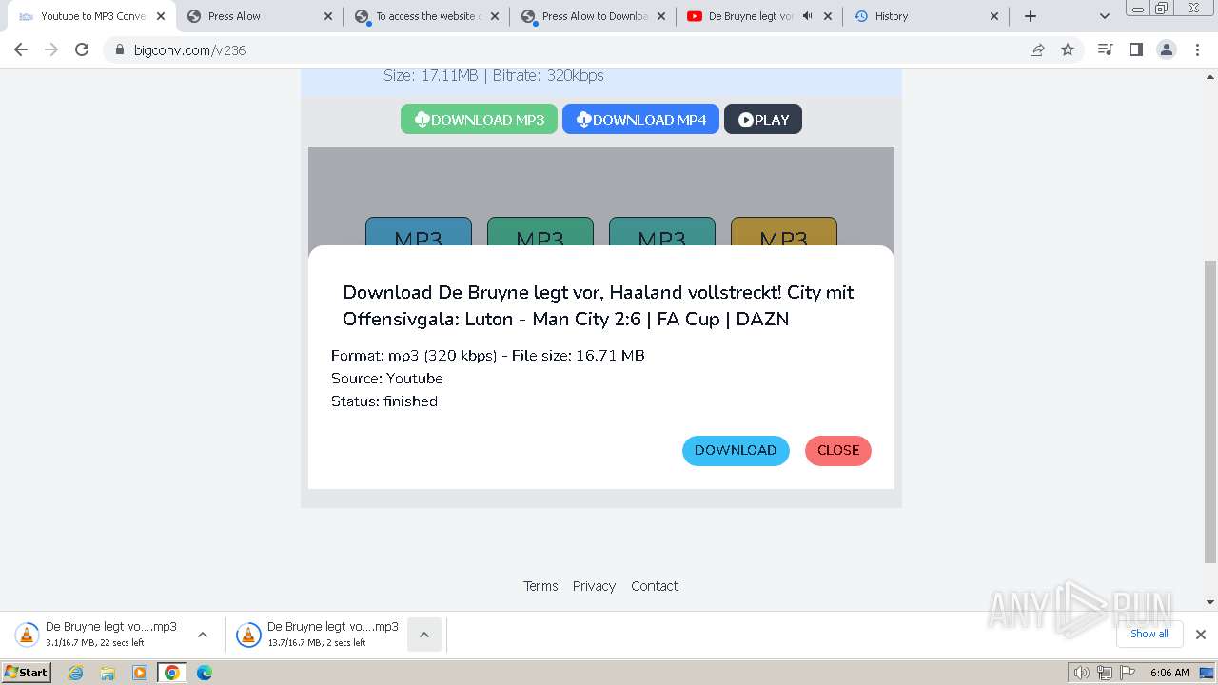Click the site lock icon

[120, 50]
